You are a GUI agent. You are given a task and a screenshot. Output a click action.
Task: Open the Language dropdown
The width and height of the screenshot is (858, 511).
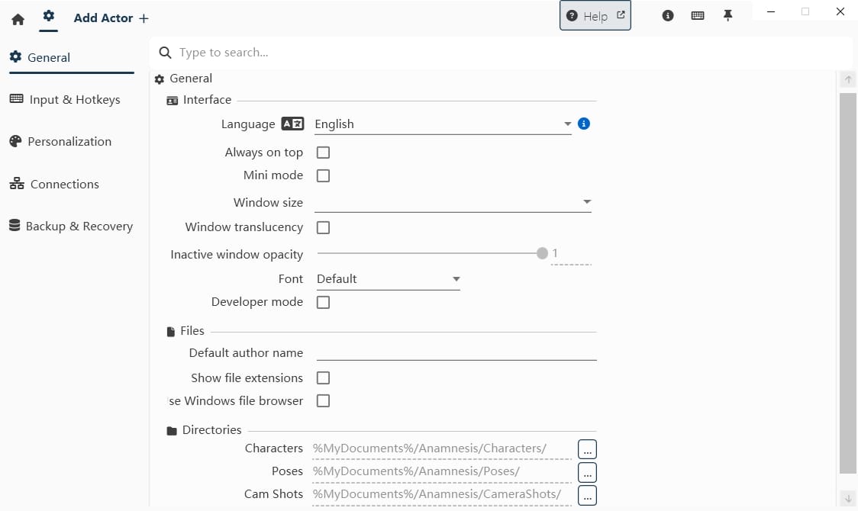click(x=443, y=124)
